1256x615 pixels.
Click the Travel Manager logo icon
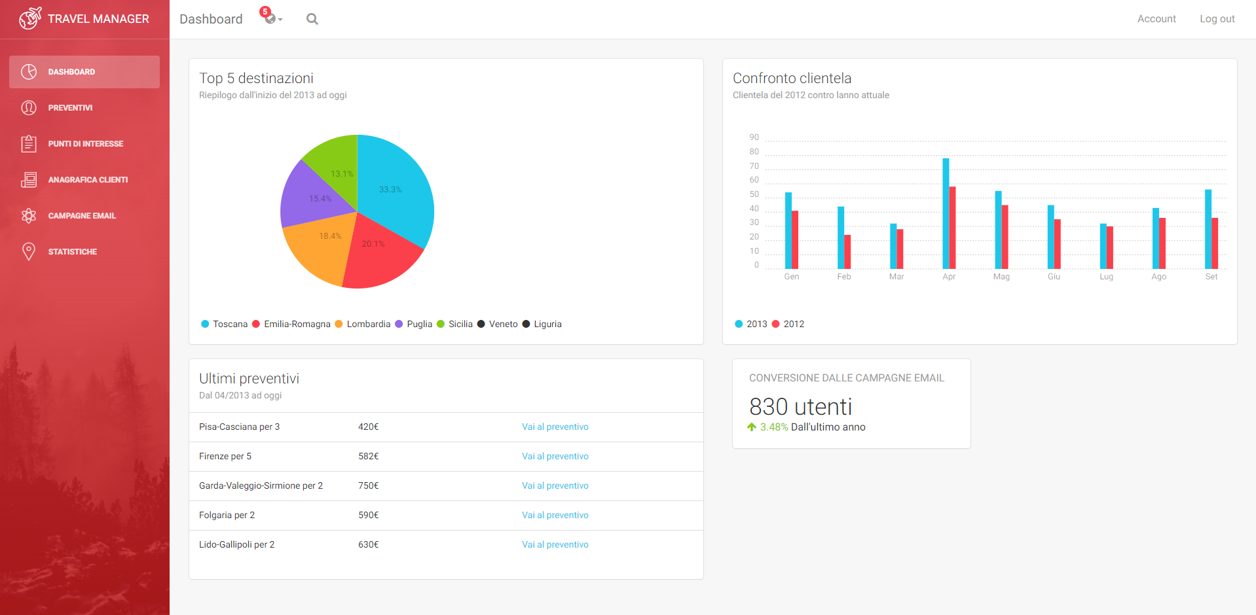point(29,19)
